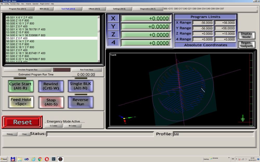Launch Google Chrome from taskbar
This screenshot has width=260, height=162.
click(x=40, y=159)
